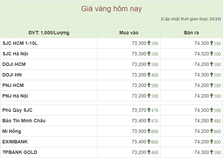
Task: Click Phú Qúy SJC sell price 74,300
Action: (x=202, y=110)
